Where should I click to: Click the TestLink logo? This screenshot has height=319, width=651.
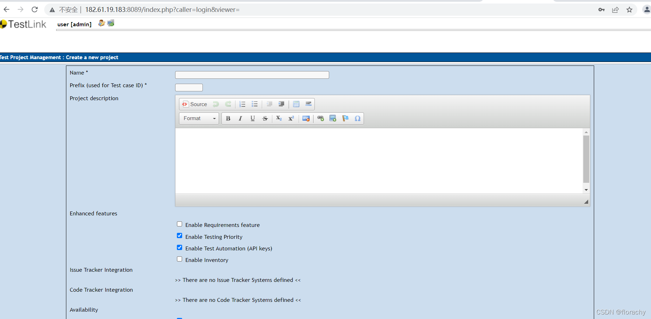click(23, 24)
